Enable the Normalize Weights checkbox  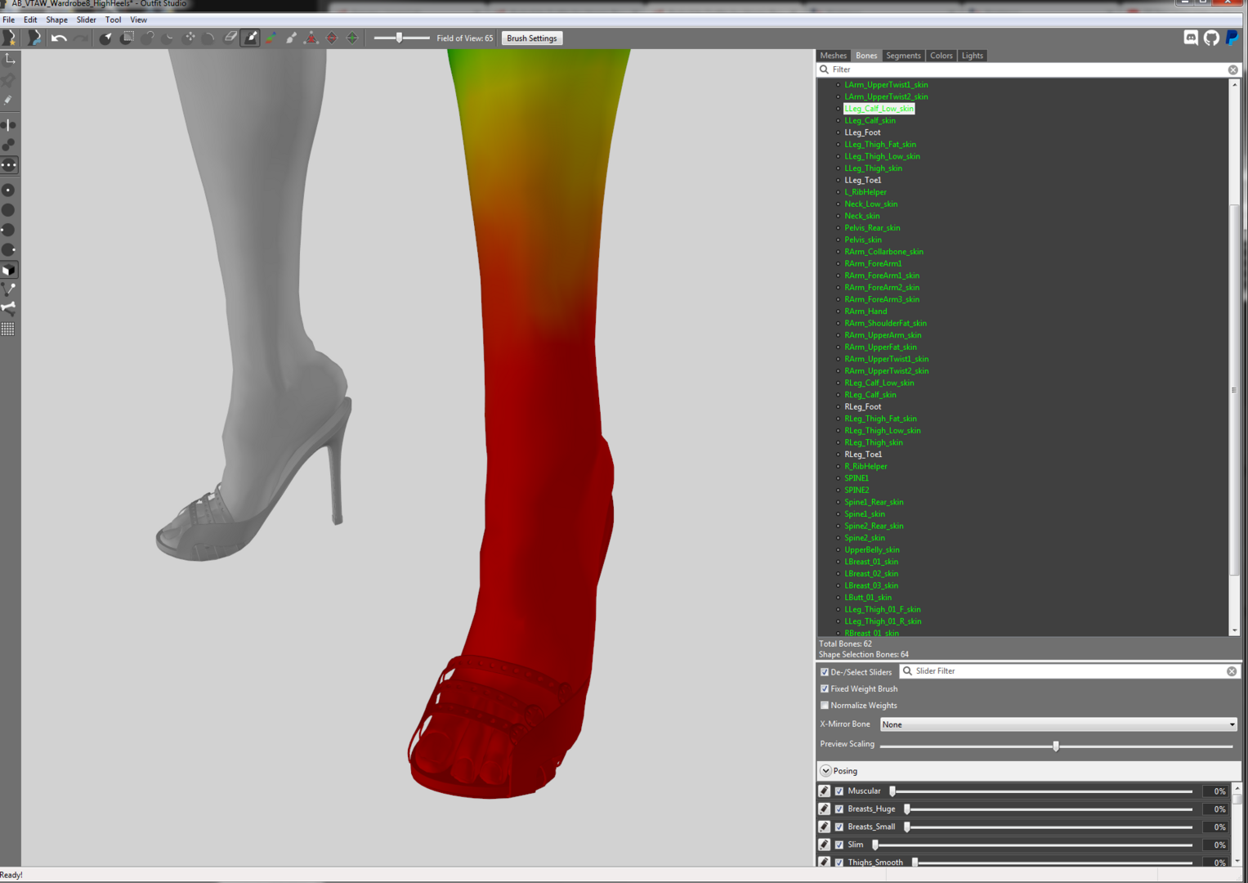coord(825,705)
